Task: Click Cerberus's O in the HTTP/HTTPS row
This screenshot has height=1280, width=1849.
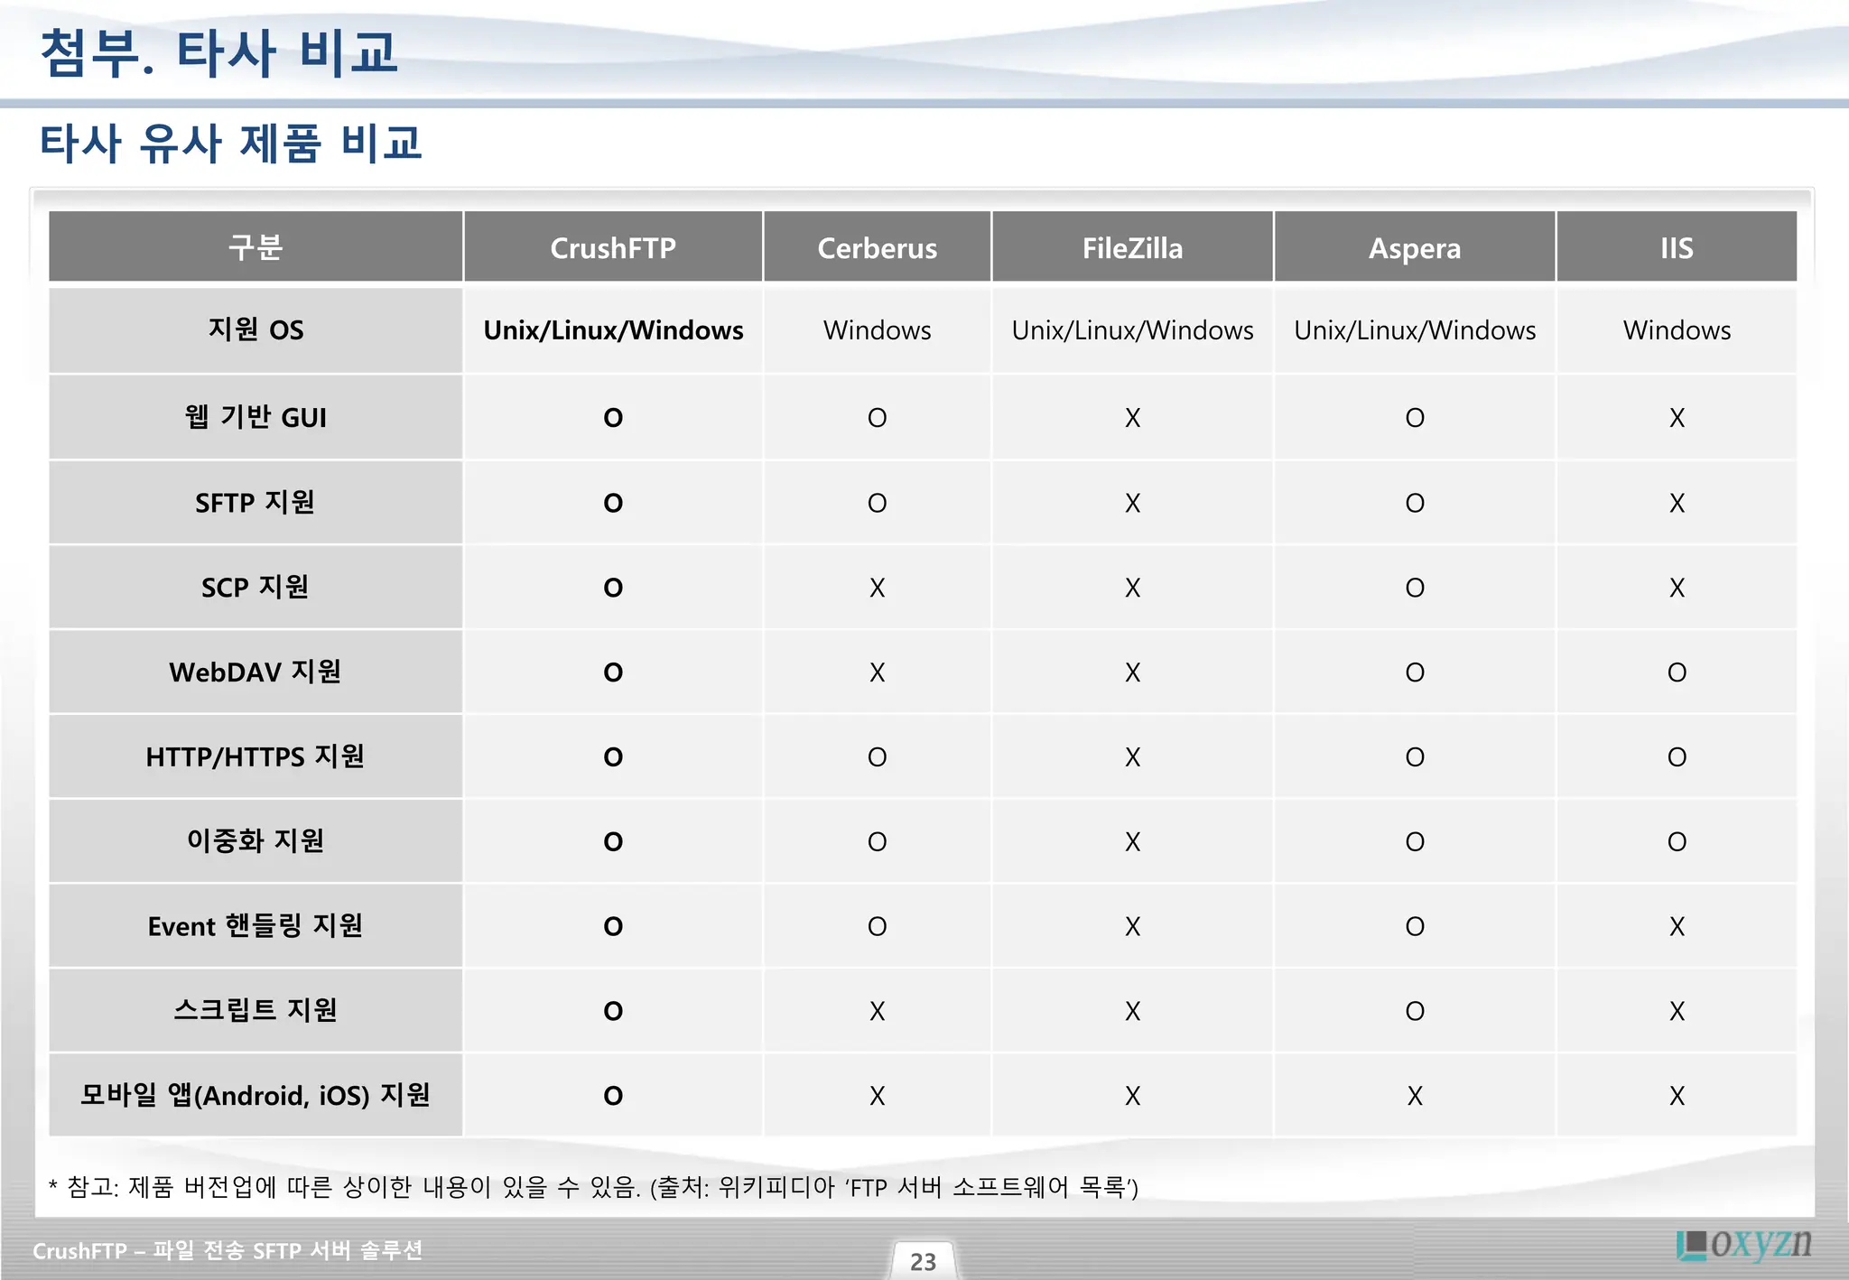Action: [877, 757]
